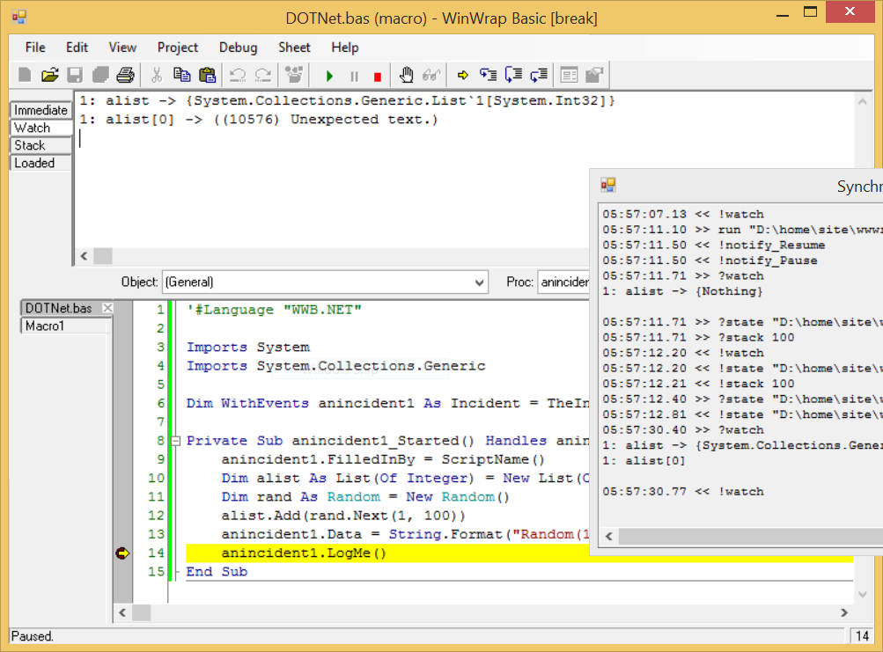Screen dimensions: 883x652
Task: Click the Quick Watch glasses icon
Action: [x=431, y=75]
